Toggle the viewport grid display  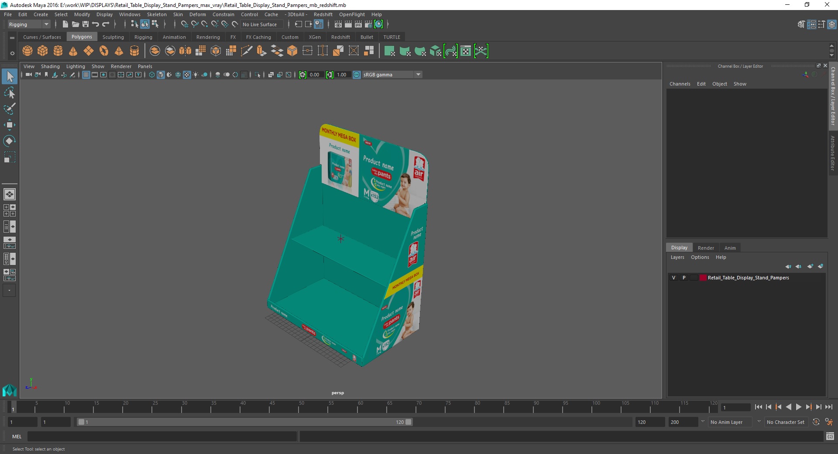[86, 75]
